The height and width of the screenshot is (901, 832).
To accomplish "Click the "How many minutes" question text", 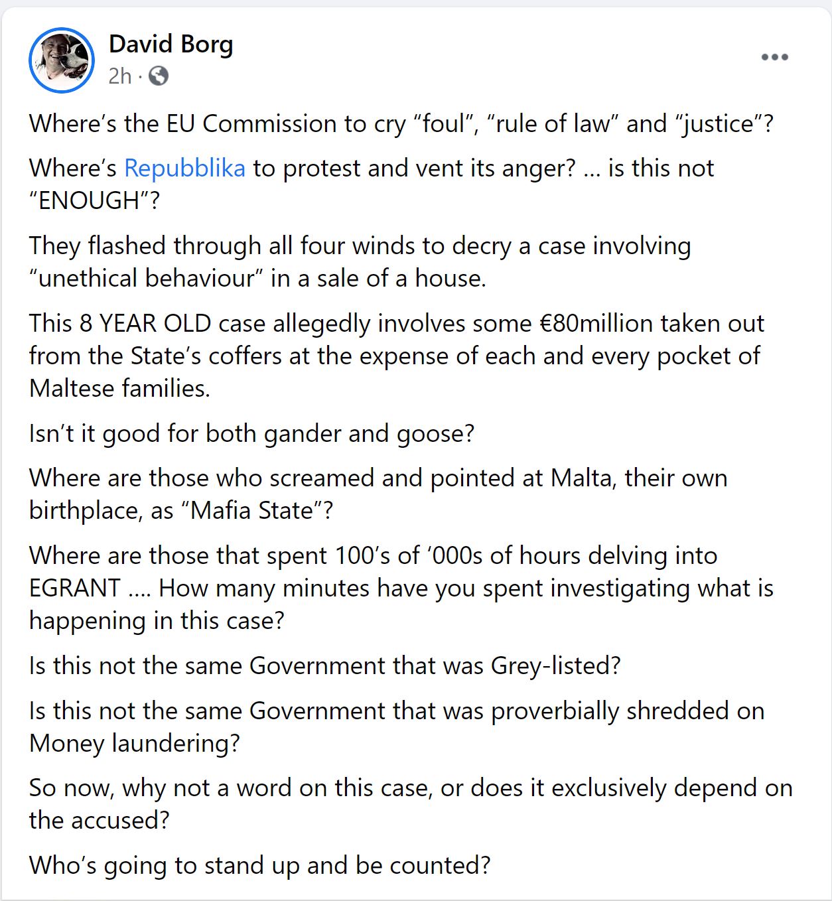I will tap(464, 589).
